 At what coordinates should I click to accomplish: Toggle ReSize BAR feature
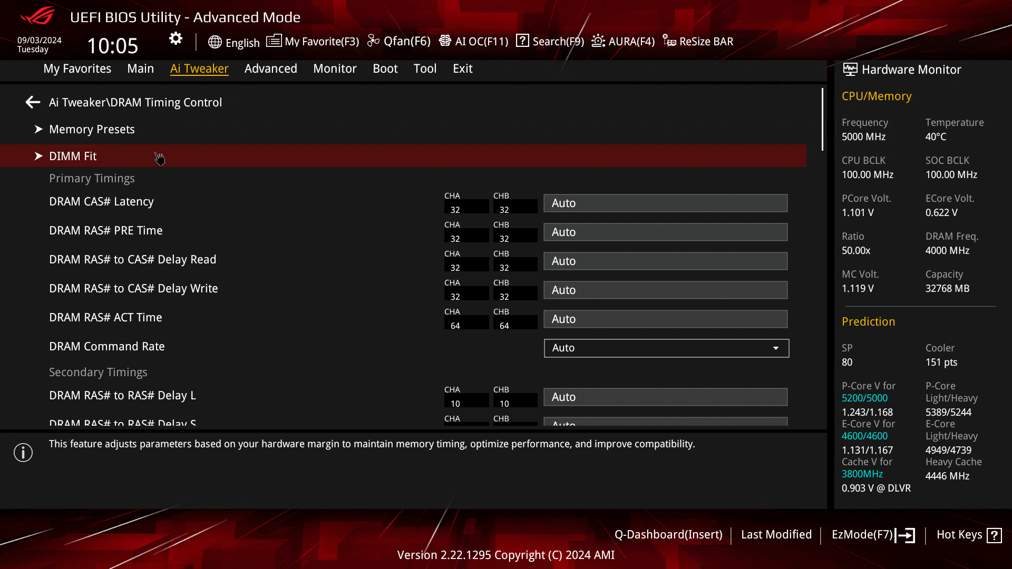pos(698,41)
